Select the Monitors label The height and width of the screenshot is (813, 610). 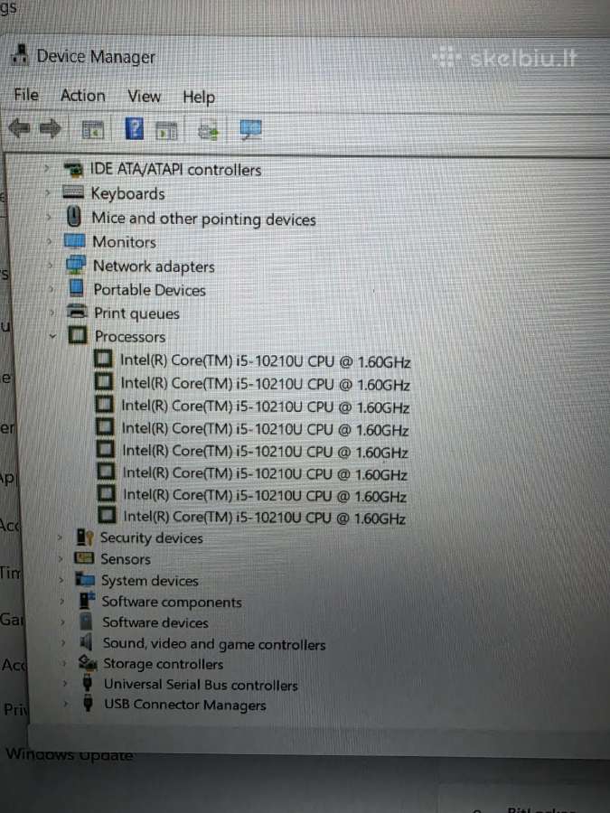124,241
